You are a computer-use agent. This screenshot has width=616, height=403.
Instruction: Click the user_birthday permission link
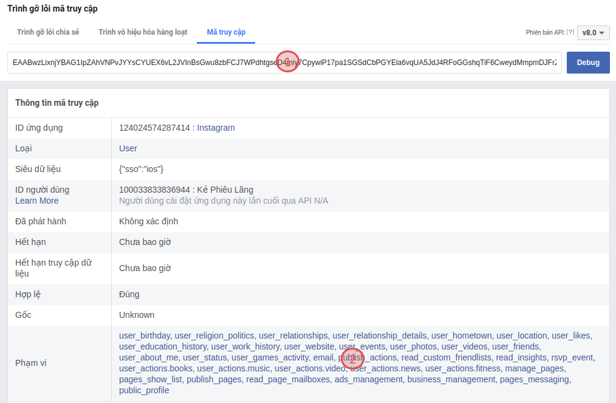click(x=143, y=335)
